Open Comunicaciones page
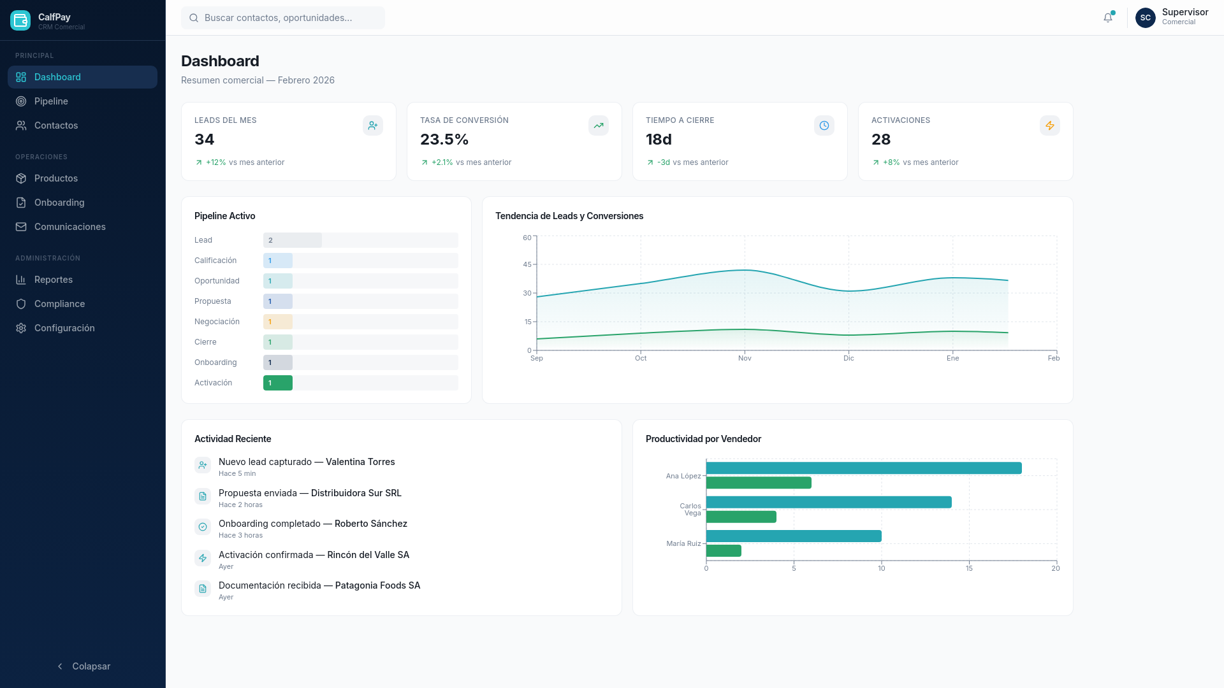The image size is (1224, 688). [x=82, y=227]
